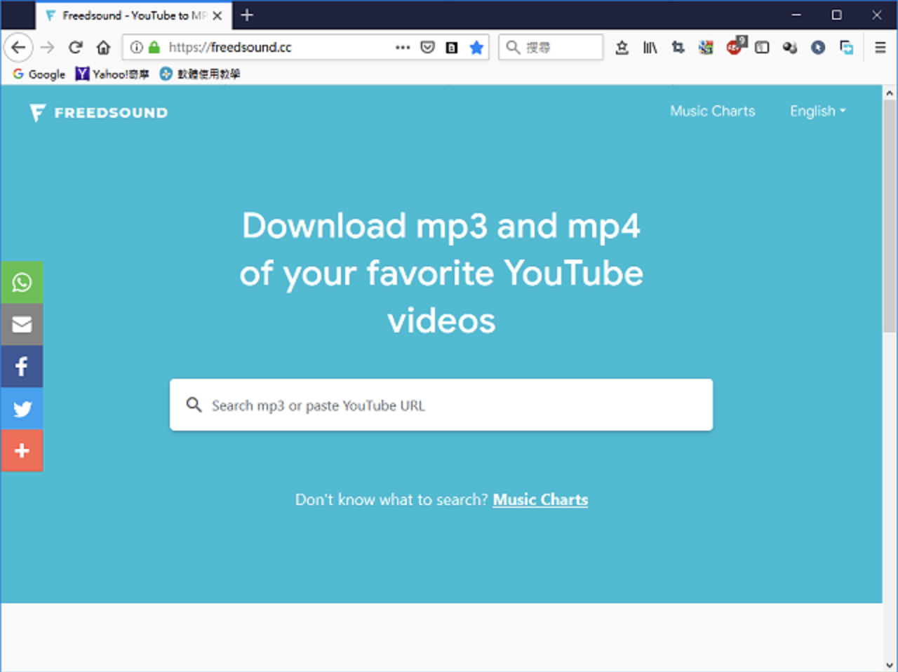This screenshot has width=898, height=672.
Task: Open the Google bookmark
Action: [x=39, y=74]
